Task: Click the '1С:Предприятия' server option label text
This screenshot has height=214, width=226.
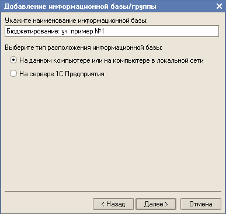Action: click(x=62, y=74)
